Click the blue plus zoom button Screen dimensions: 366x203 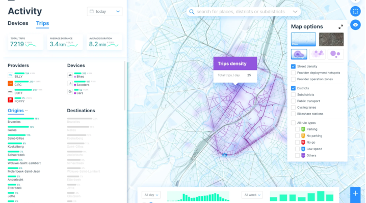pyautogui.click(x=355, y=194)
